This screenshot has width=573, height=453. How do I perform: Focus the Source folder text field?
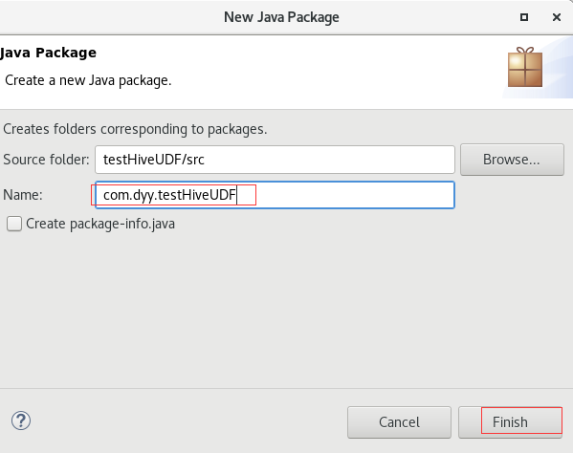point(275,160)
